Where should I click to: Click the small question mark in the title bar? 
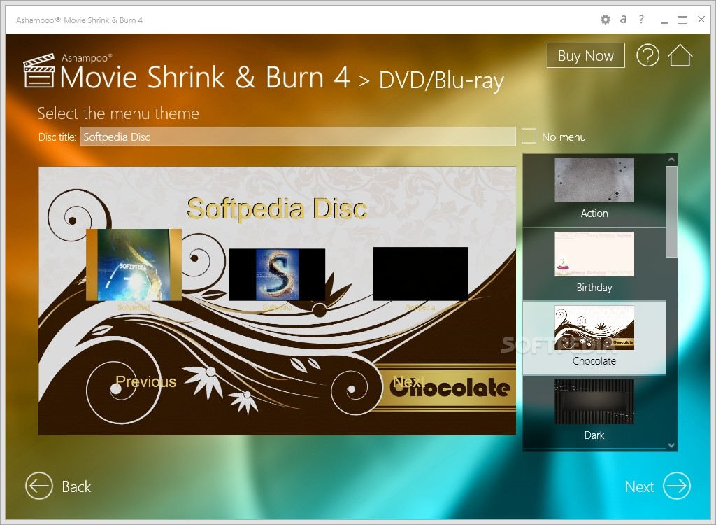tap(642, 19)
